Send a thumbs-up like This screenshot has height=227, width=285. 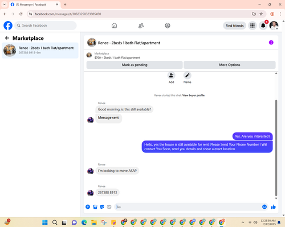click(x=274, y=207)
